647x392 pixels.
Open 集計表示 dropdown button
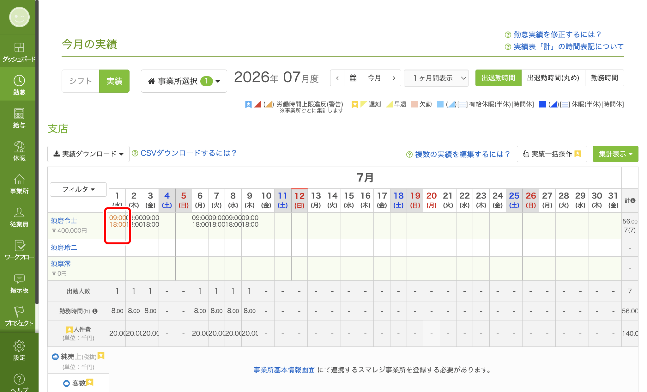(x=615, y=154)
